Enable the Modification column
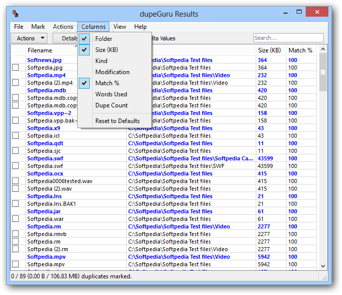Viewport: 342px width, 295px height. pyautogui.click(x=115, y=72)
